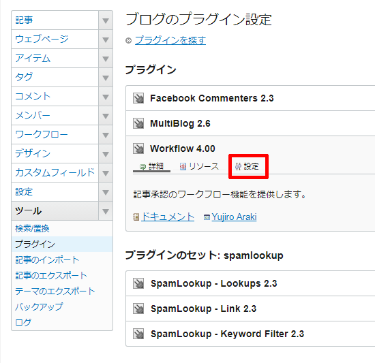Click the Facebook Commenters plugin icon
The width and height of the screenshot is (375, 363).
pos(138,98)
